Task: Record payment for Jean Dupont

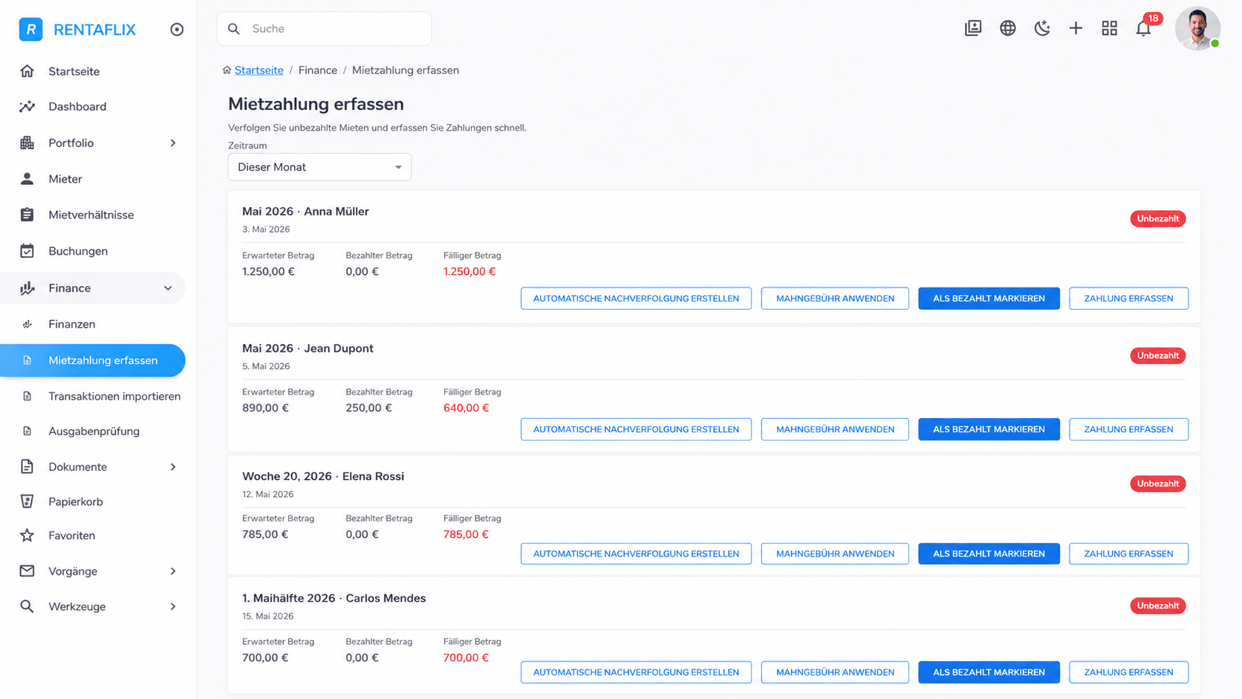Action: coord(1128,429)
